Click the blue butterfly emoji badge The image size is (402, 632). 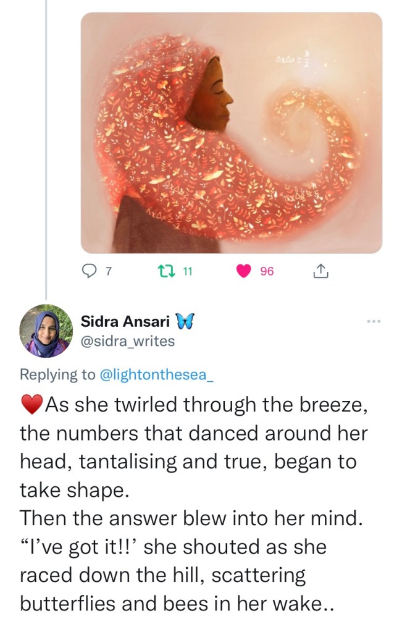click(x=185, y=321)
